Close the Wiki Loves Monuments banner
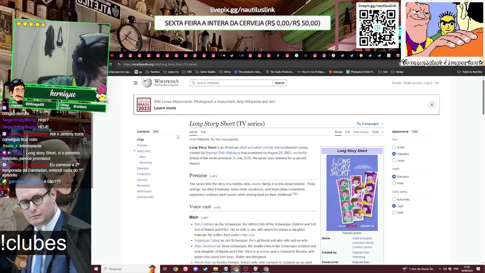This screenshot has width=485, height=273. click(x=432, y=105)
